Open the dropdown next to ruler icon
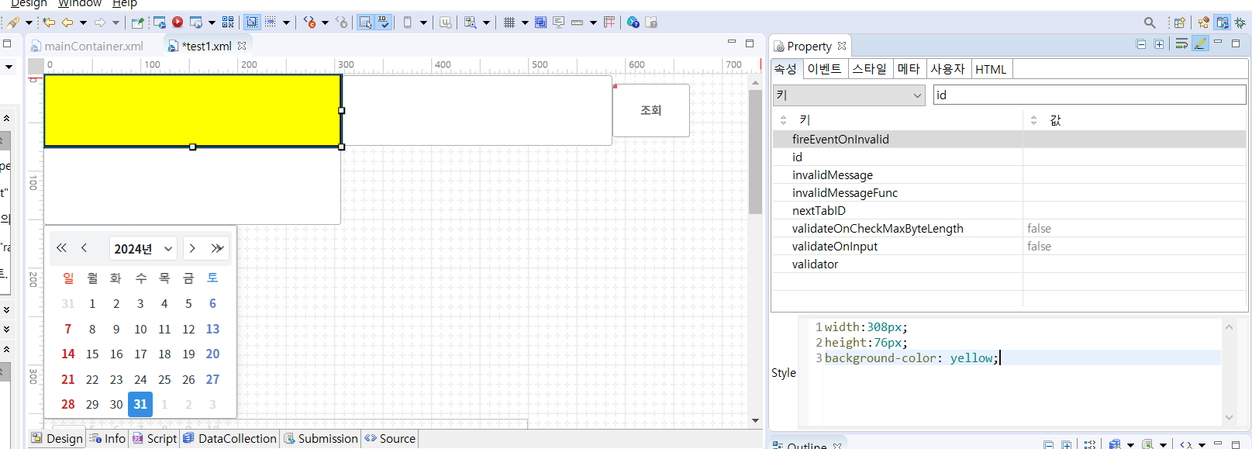This screenshot has width=1252, height=449. coord(593,22)
